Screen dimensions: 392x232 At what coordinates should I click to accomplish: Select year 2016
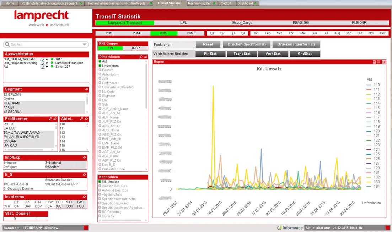[191, 33]
